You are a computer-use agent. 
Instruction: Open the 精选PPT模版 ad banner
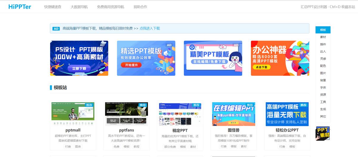pyautogui.click(x=146, y=58)
